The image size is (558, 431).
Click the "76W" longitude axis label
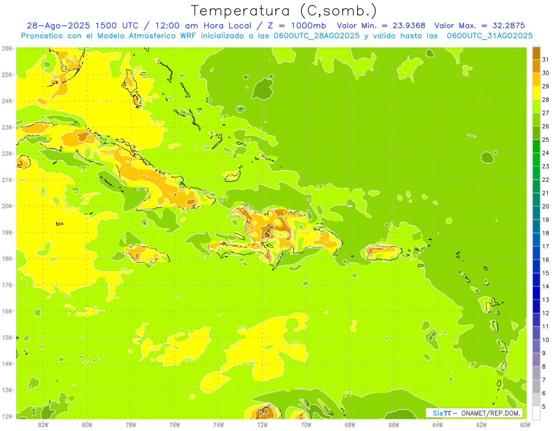tap(175, 424)
